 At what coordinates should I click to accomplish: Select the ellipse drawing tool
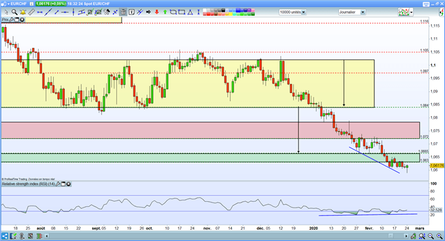tap(173, 12)
